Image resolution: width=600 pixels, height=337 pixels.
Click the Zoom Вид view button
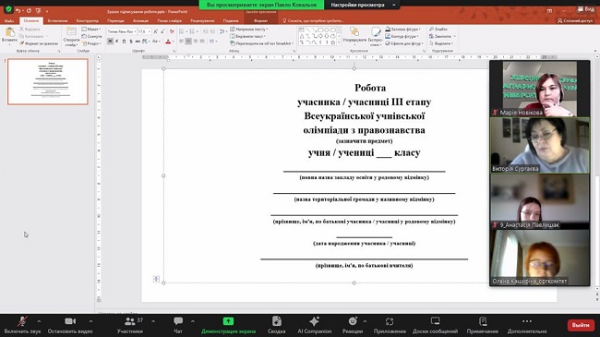pyautogui.click(x=586, y=9)
